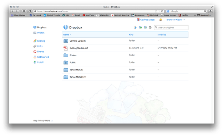Viewport: 223px width, 136px height.
Task: Click the large Dropbox logo in the header
Action: pos(66,27)
